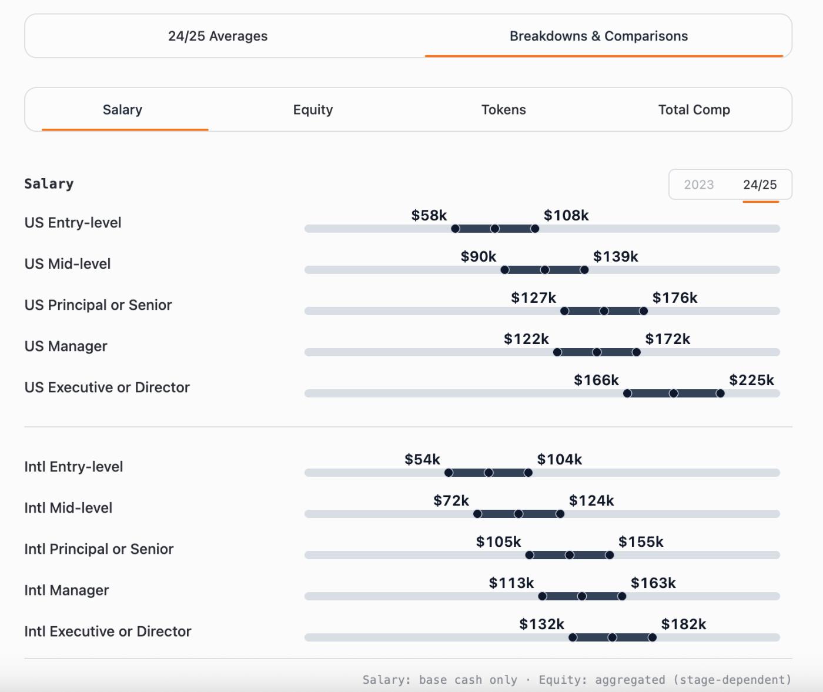The width and height of the screenshot is (823, 692).
Task: Switch to the 24/25 Averages tab
Action: click(218, 36)
